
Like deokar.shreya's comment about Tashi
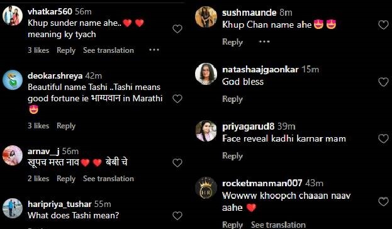tap(177, 99)
